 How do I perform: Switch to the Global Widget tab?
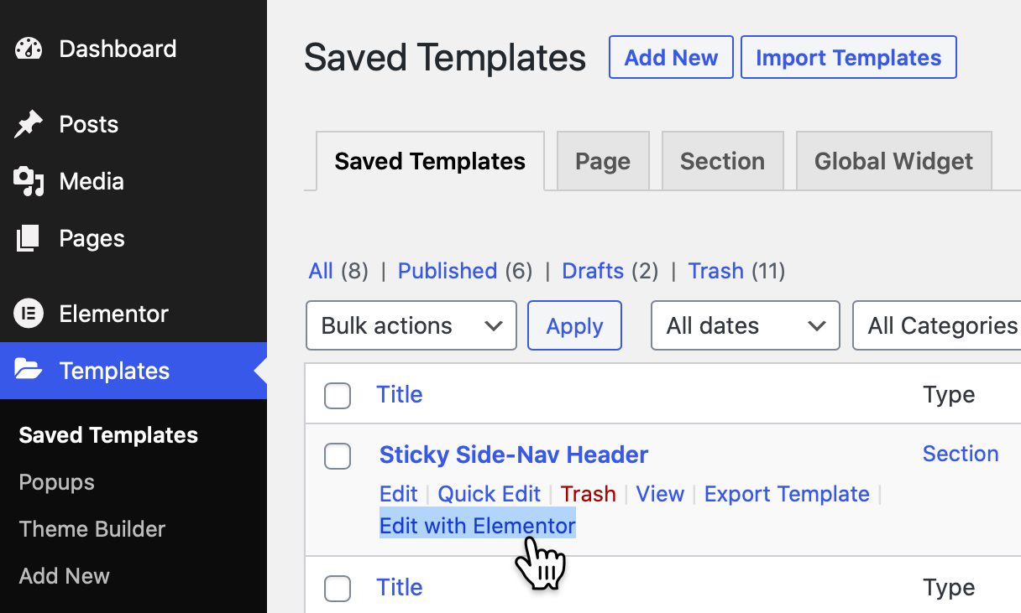(x=893, y=161)
